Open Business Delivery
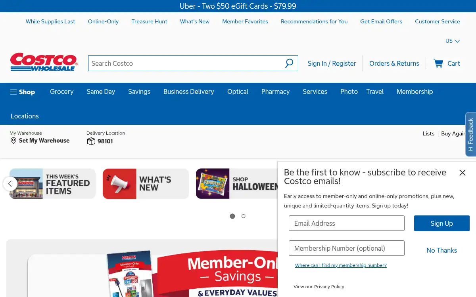The height and width of the screenshot is (297, 476). click(189, 91)
